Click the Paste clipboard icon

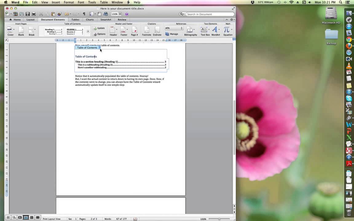click(x=53, y=14)
